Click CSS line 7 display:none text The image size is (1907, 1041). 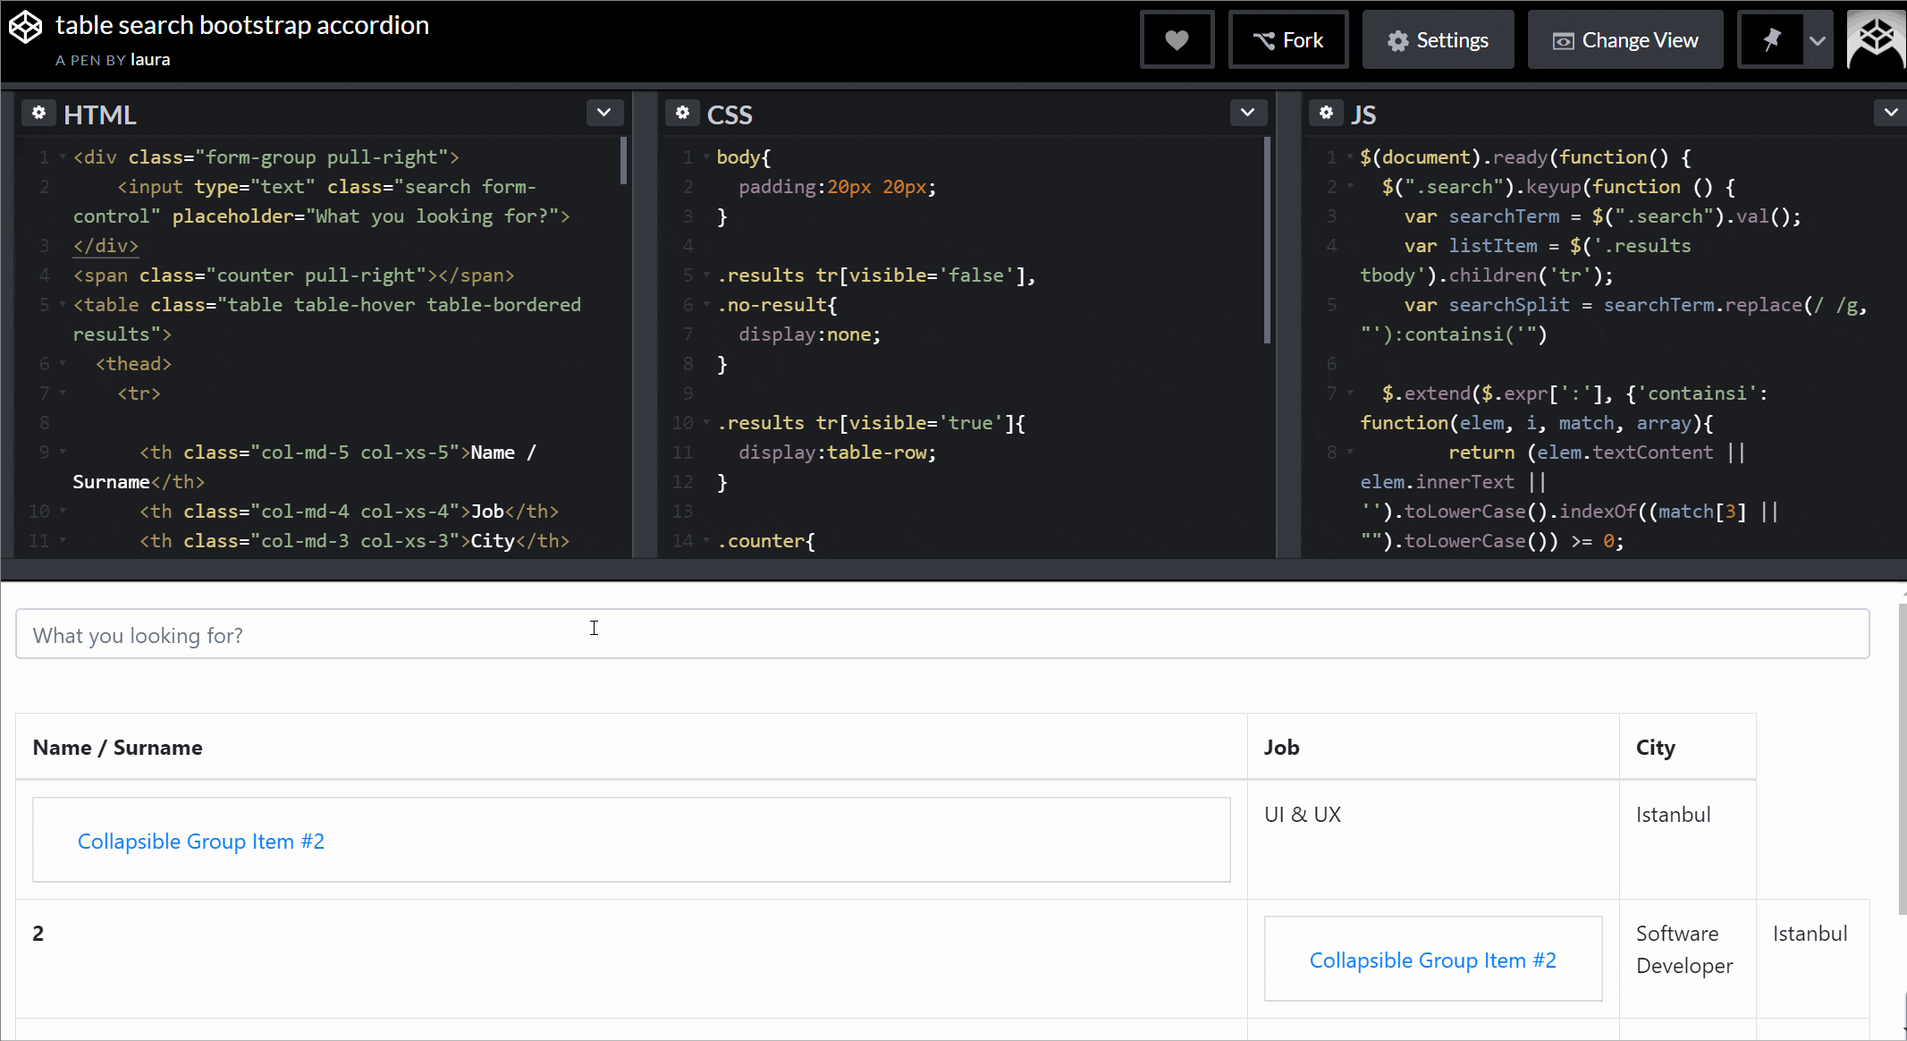809,334
